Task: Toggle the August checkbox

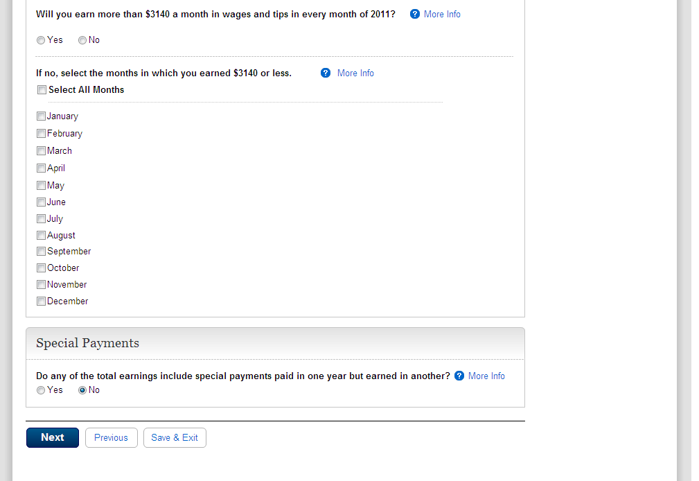Action: pyautogui.click(x=42, y=235)
